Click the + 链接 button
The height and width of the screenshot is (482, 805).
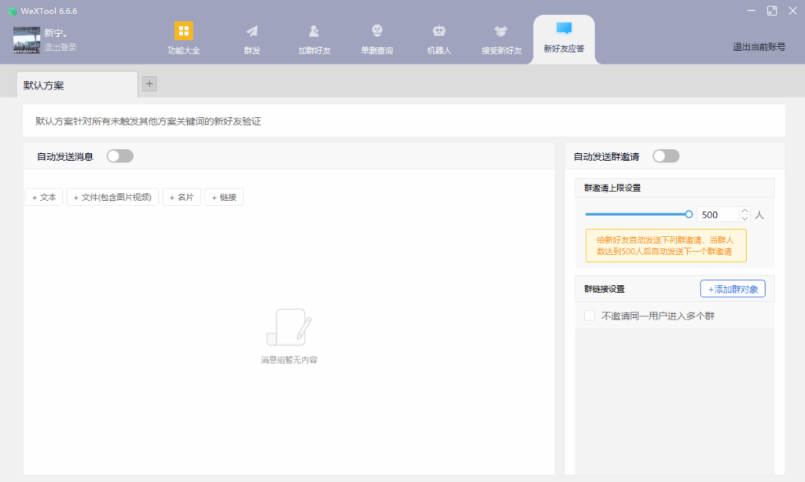coord(224,197)
